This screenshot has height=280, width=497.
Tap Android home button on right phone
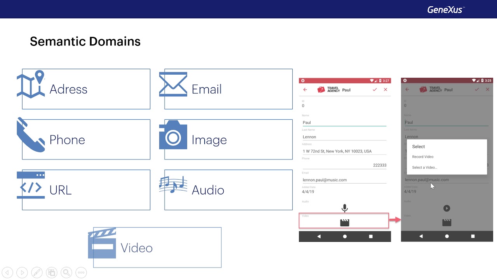pyautogui.click(x=447, y=236)
